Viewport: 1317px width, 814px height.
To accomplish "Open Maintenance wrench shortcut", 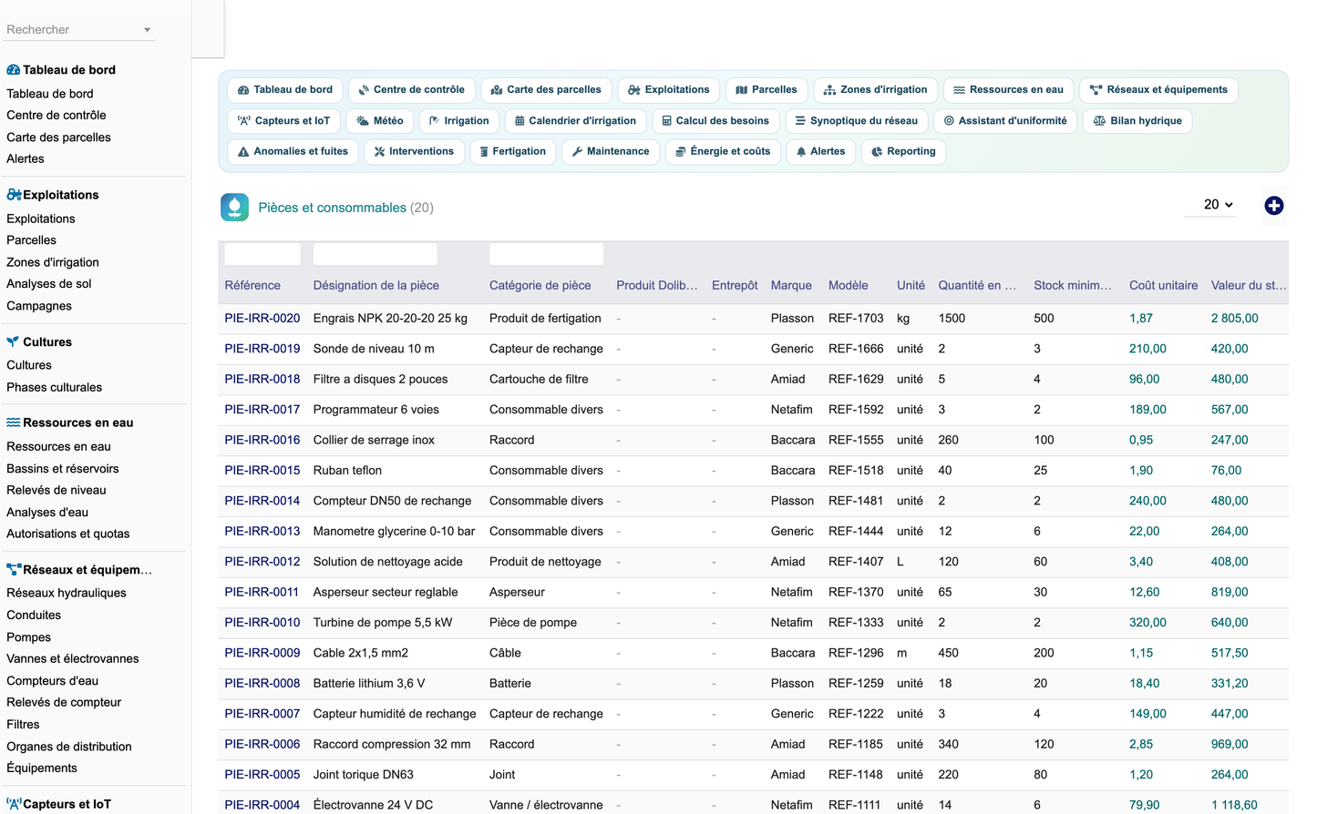I will pyautogui.click(x=610, y=152).
